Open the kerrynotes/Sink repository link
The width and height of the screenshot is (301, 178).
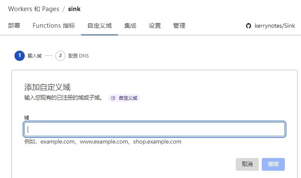click(x=275, y=26)
